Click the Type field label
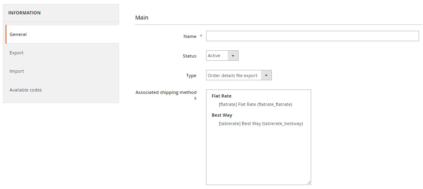Screen dimensions: 423x189 tap(191, 76)
